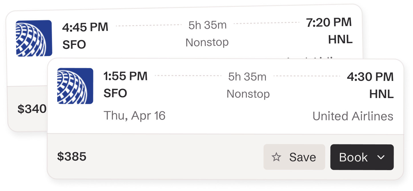The width and height of the screenshot is (413, 191).
Task: Toggle Save on the 1:55 PM flight
Action: pos(294,157)
